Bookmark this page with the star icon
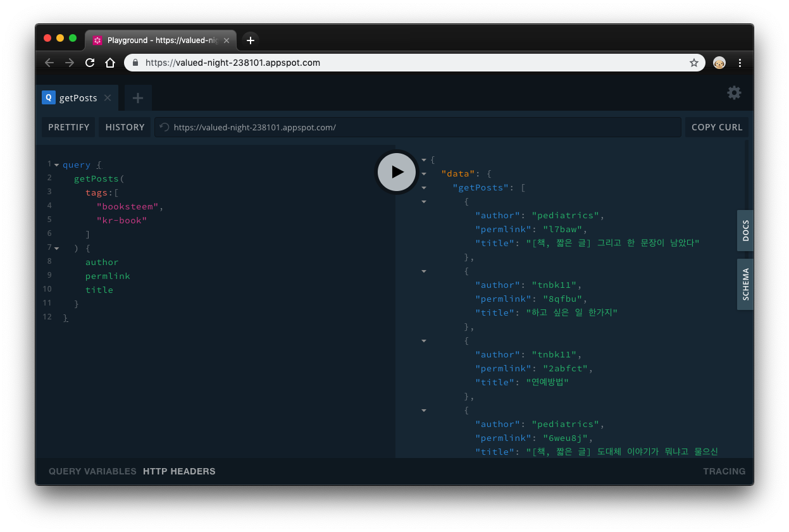 point(693,63)
